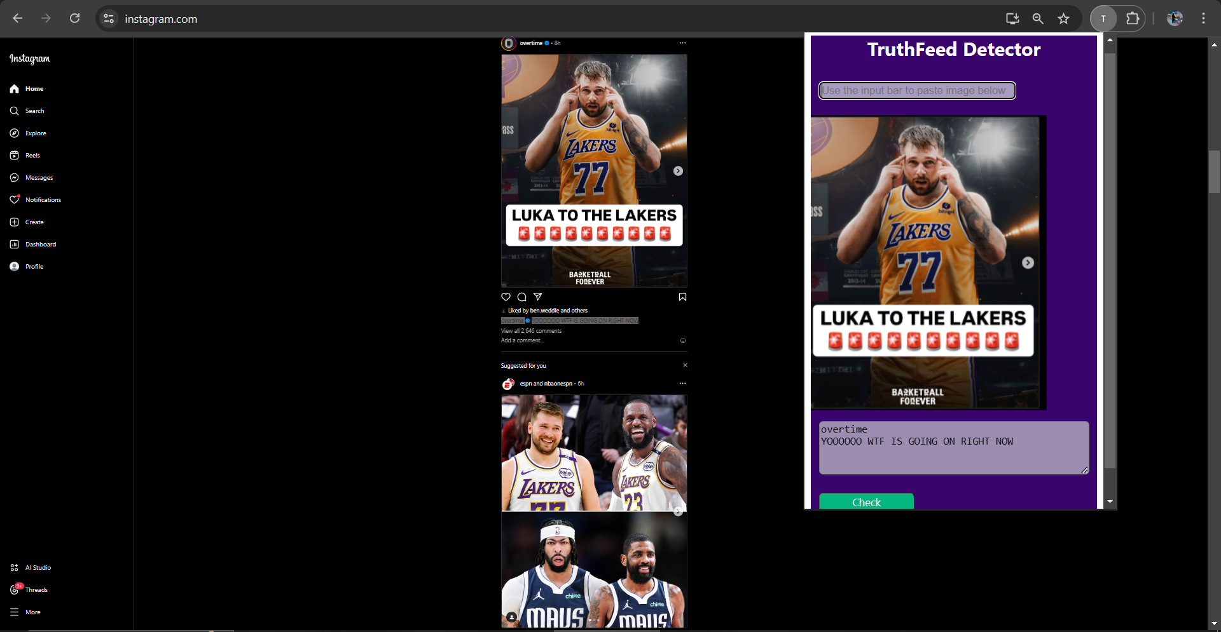Screen dimensions: 1221x632
Task: Dismiss the Suggested for you section
Action: 685,365
